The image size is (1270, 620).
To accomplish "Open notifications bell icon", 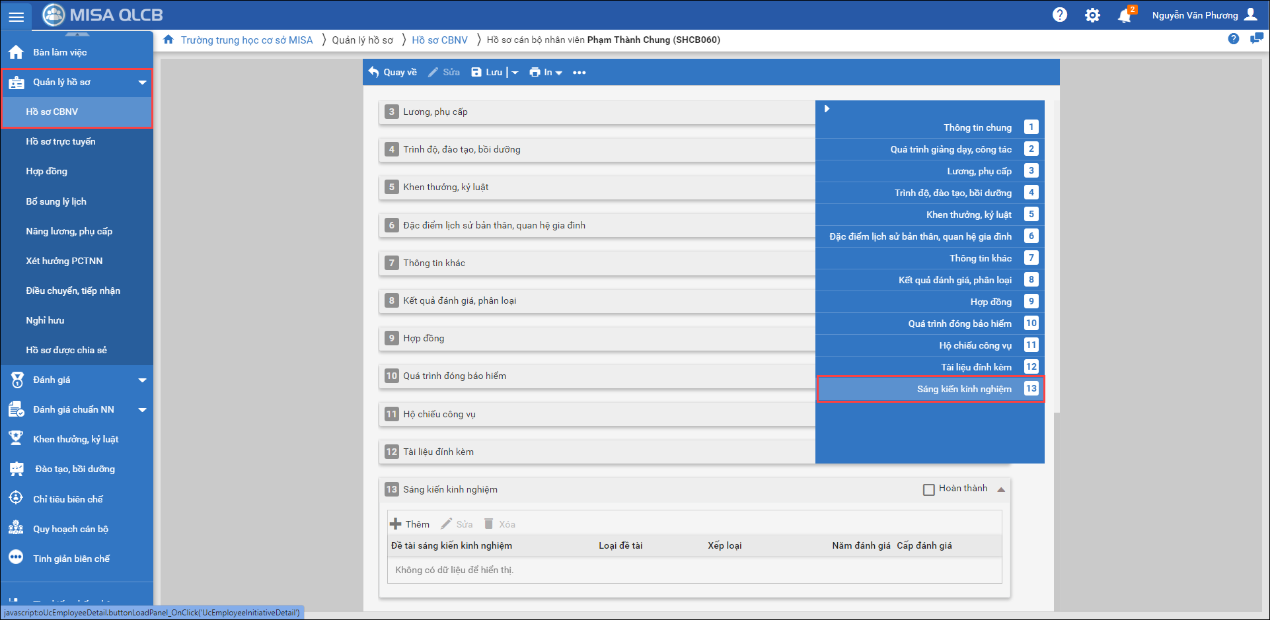I will tap(1124, 15).
